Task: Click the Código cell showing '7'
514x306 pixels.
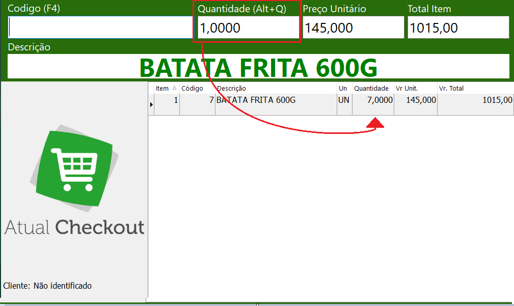Action: [197, 104]
